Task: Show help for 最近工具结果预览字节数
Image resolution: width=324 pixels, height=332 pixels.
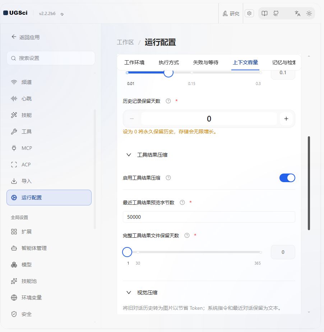Action: point(182,203)
